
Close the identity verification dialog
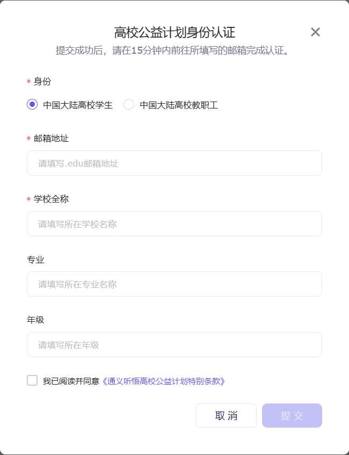tap(315, 32)
